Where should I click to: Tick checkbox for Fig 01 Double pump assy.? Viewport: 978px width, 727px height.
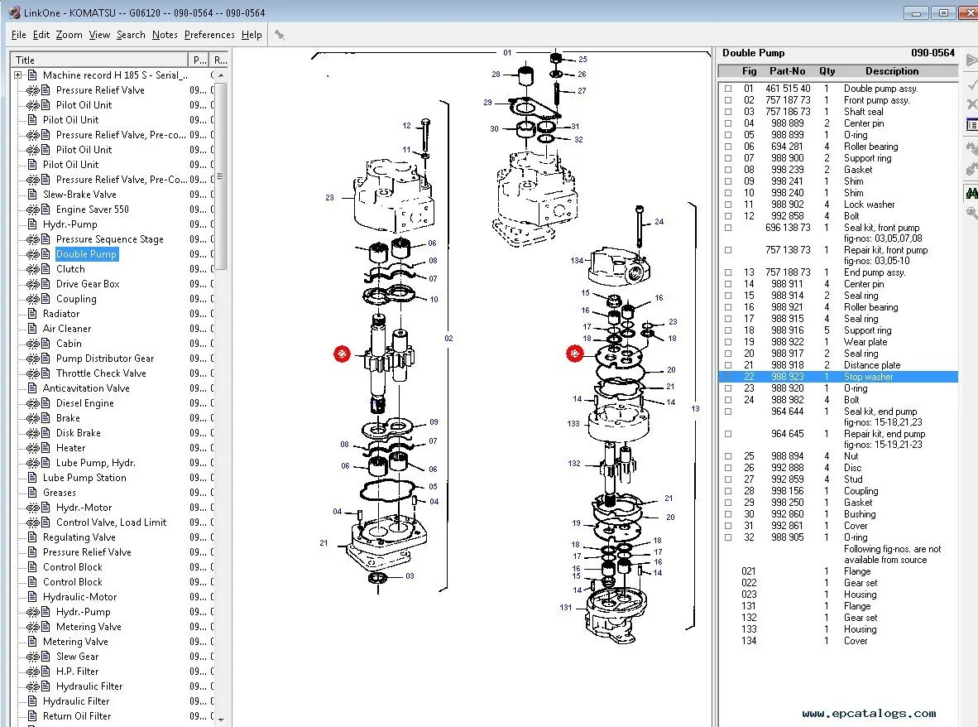pos(728,89)
